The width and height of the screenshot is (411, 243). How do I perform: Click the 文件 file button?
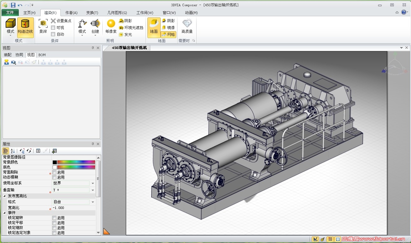point(10,13)
